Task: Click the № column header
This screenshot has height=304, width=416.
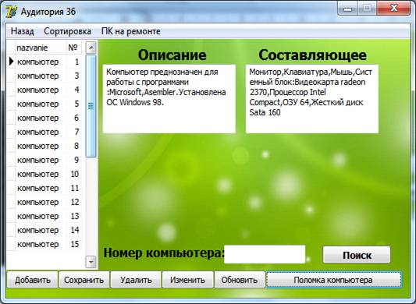Action: point(73,48)
